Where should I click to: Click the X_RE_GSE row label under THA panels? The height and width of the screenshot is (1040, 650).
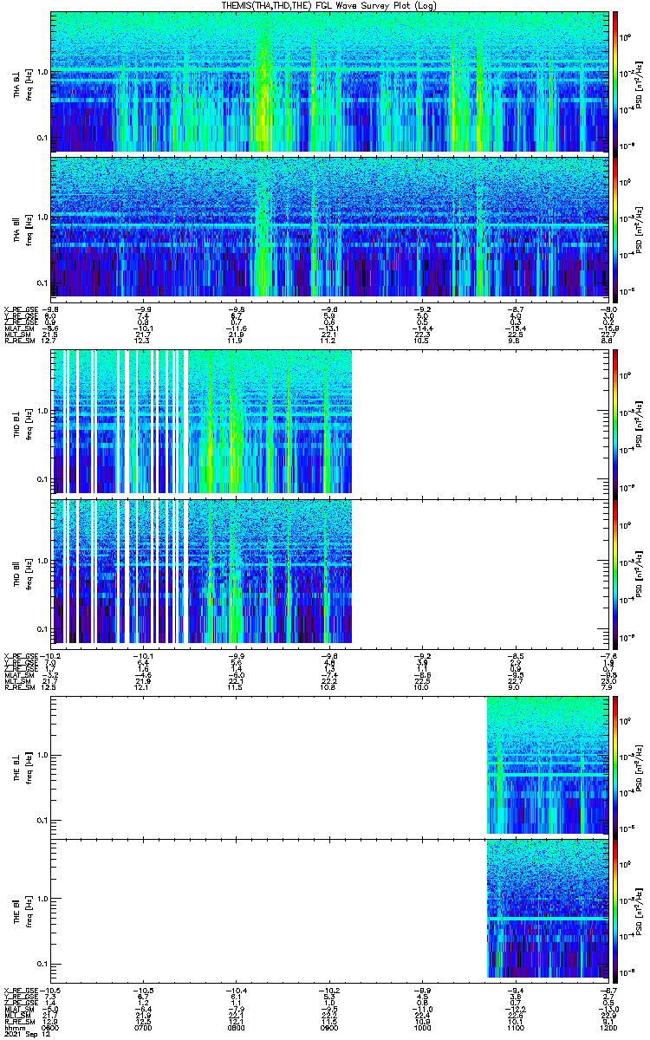[x=21, y=309]
